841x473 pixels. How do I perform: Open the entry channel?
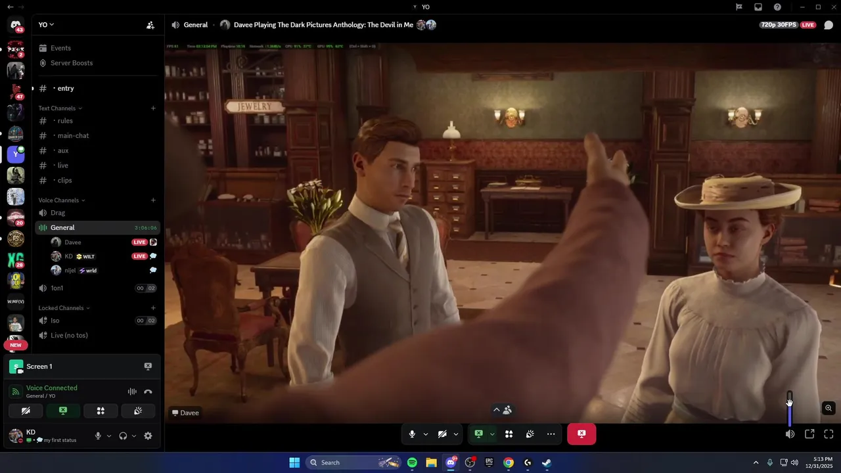97,89
